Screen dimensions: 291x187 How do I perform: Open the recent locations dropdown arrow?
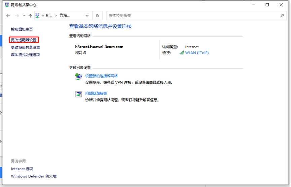click(x=24, y=16)
